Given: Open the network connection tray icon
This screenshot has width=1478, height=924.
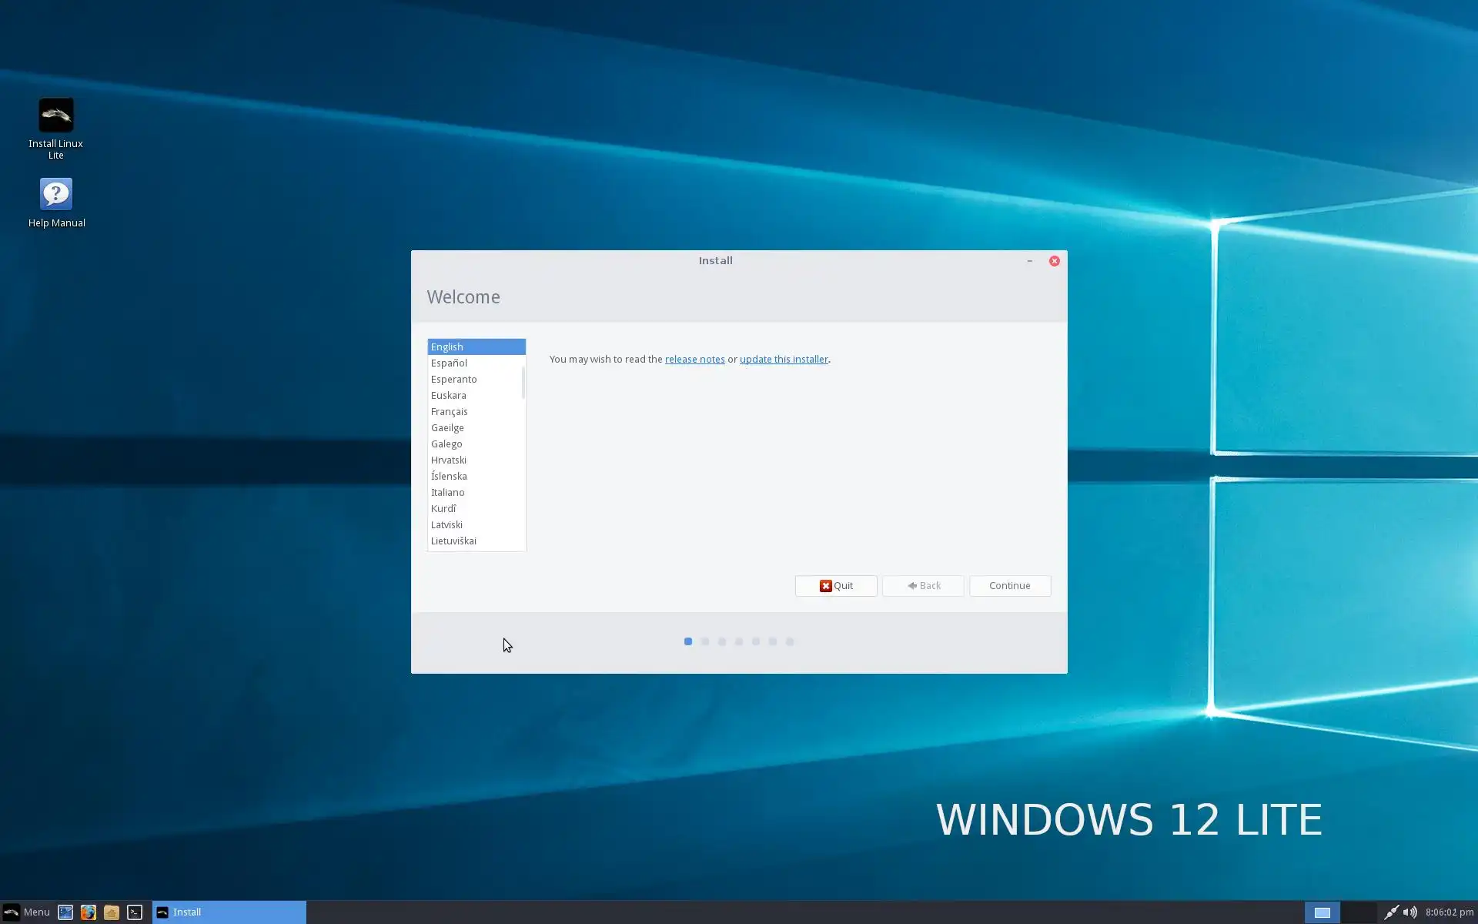Looking at the screenshot, I should 1390,912.
